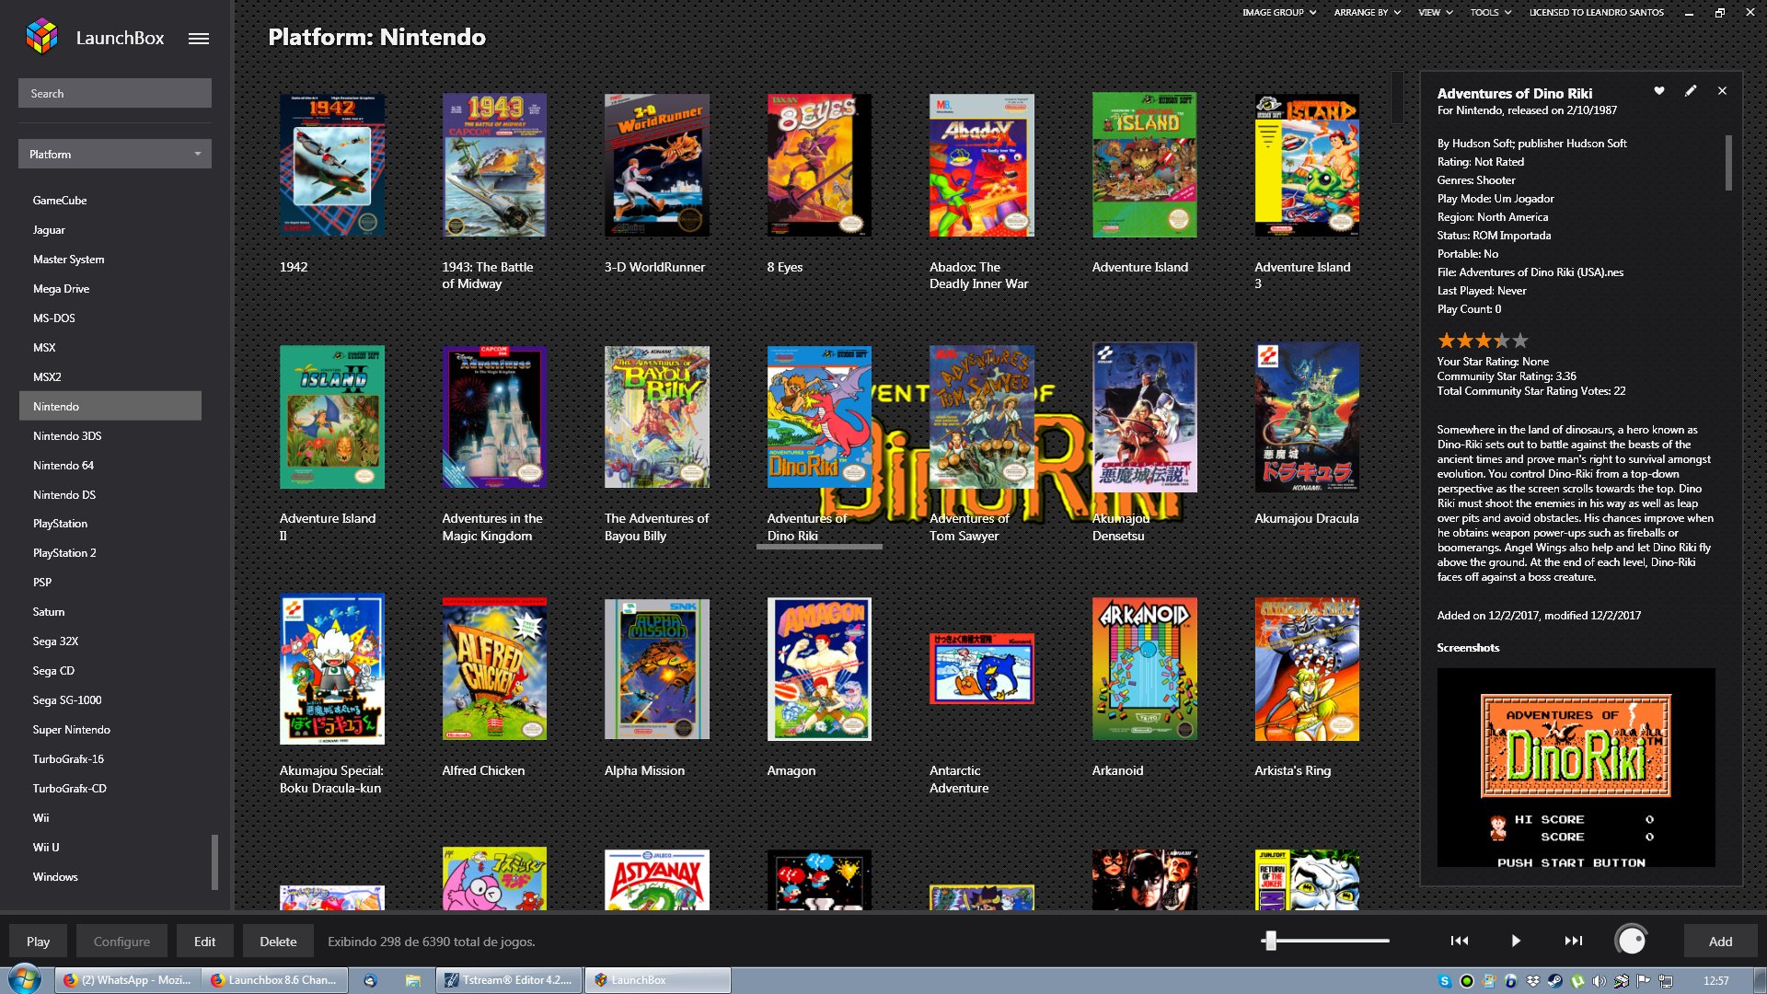Switch to WhatsApp Mozilla taskbar window
Screen dimensions: 1767x994
click(128, 980)
